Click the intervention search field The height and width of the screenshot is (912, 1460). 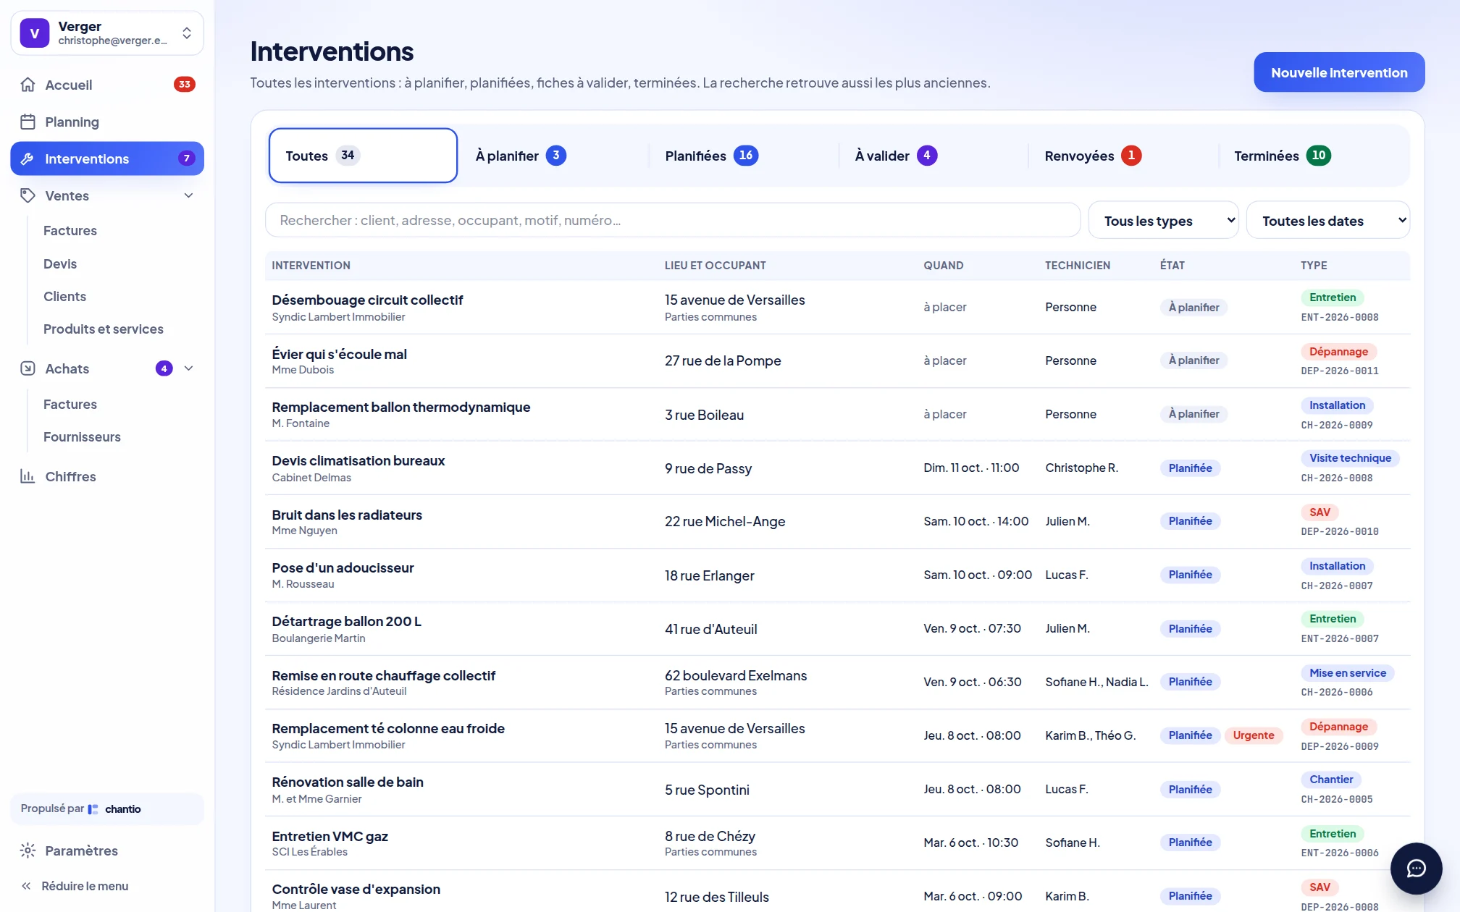[x=673, y=220]
